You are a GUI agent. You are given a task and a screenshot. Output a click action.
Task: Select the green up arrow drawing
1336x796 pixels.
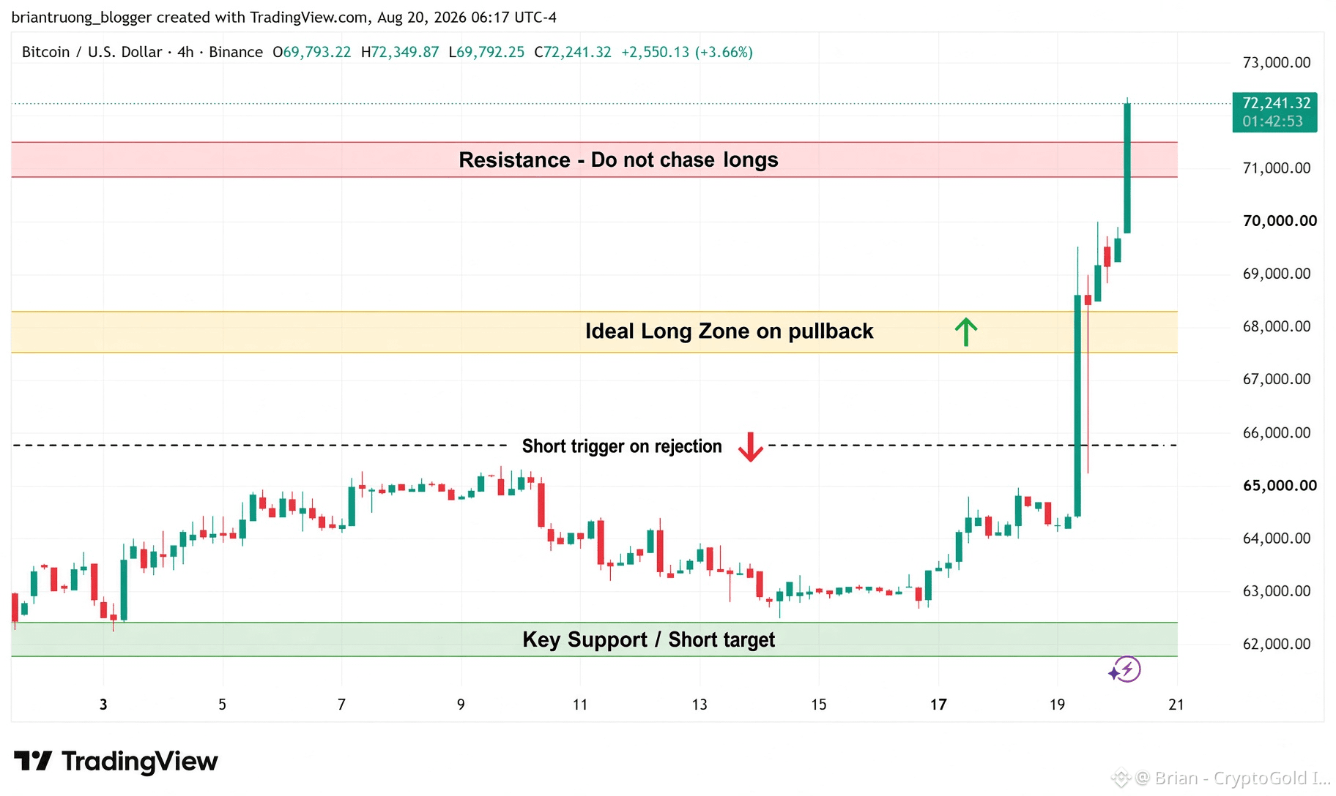point(966,331)
